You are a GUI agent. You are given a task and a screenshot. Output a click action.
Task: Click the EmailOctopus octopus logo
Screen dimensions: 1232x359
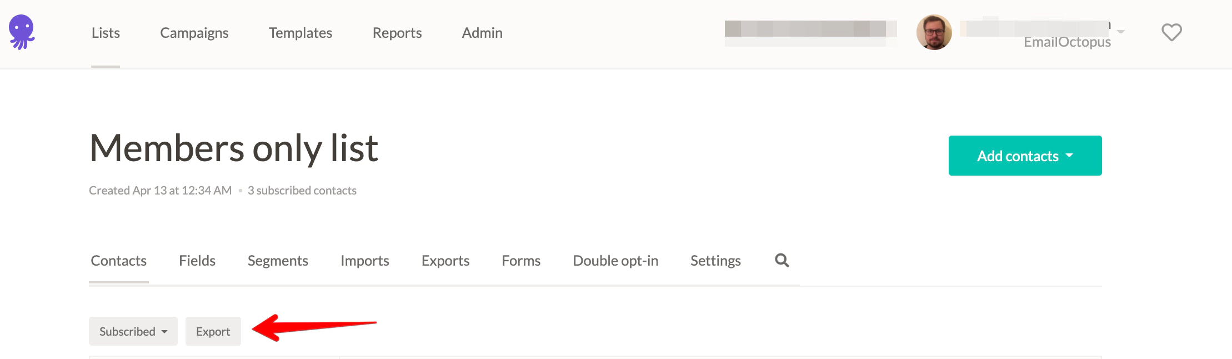[x=22, y=32]
